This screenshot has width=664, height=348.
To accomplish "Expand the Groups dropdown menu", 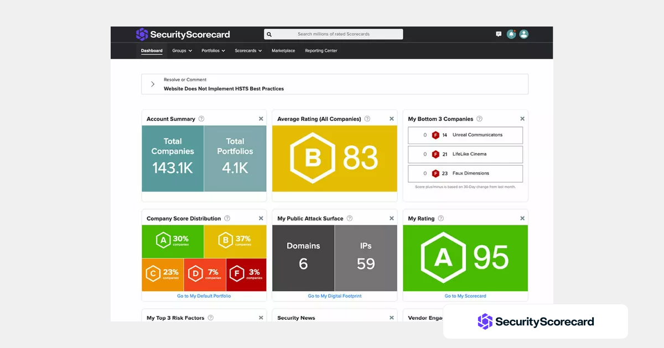I will click(182, 51).
